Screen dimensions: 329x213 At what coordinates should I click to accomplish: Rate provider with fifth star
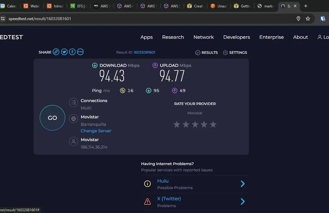pyautogui.click(x=213, y=124)
